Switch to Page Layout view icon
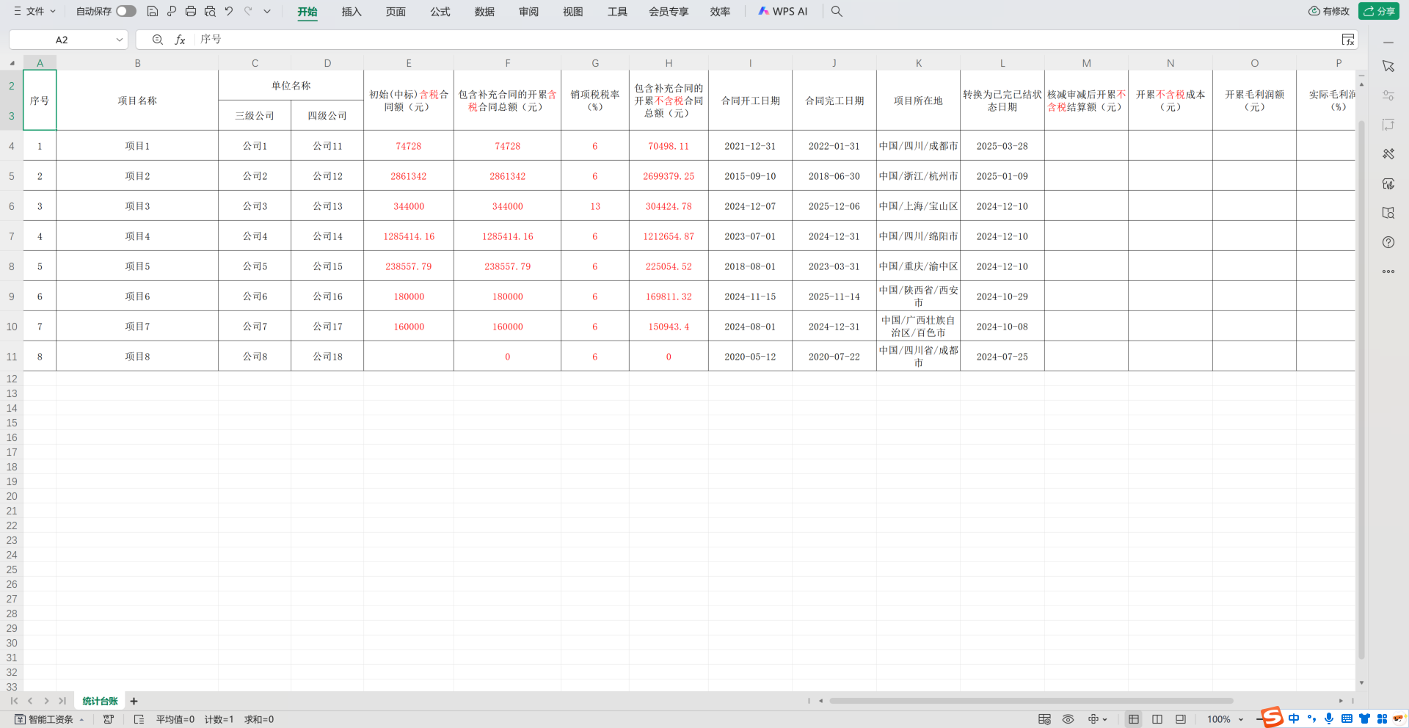 [x=1157, y=719]
